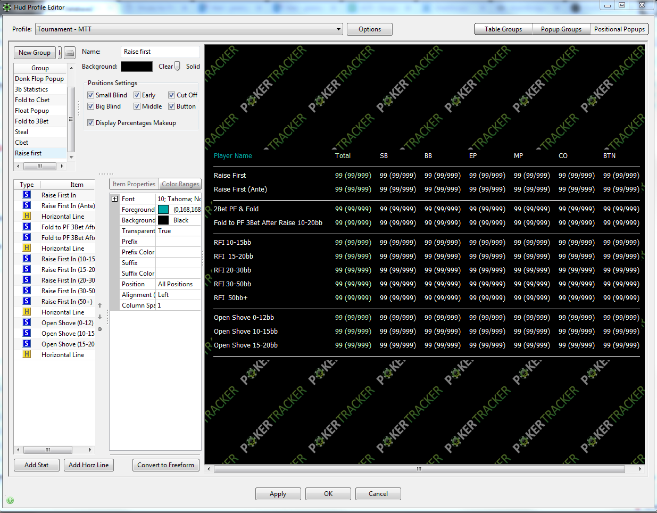
Task: Toggle the Small Blind position checkbox
Action: (90, 95)
